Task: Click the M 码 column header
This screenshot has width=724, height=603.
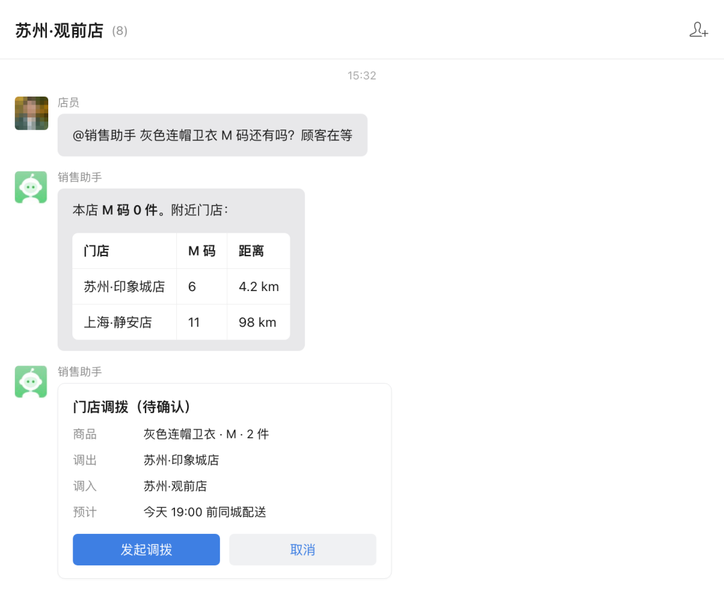Action: (x=202, y=251)
